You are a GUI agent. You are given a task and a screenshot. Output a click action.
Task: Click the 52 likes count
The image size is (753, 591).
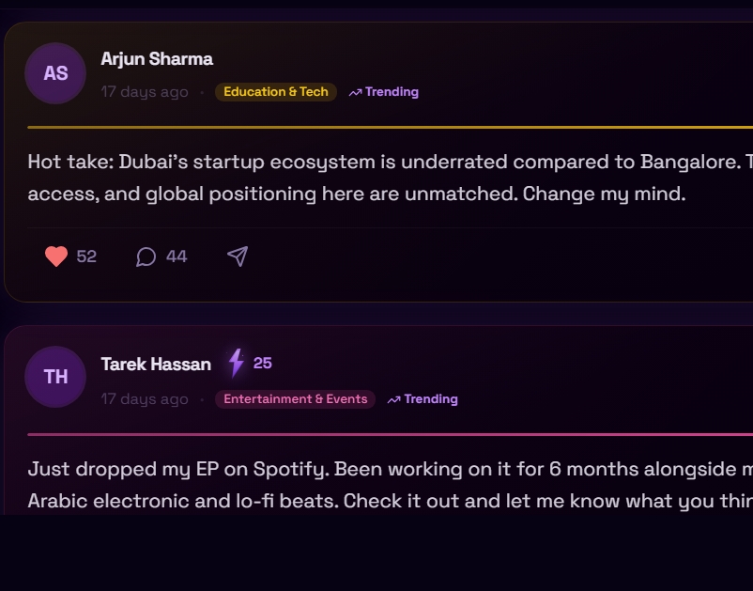[86, 257]
